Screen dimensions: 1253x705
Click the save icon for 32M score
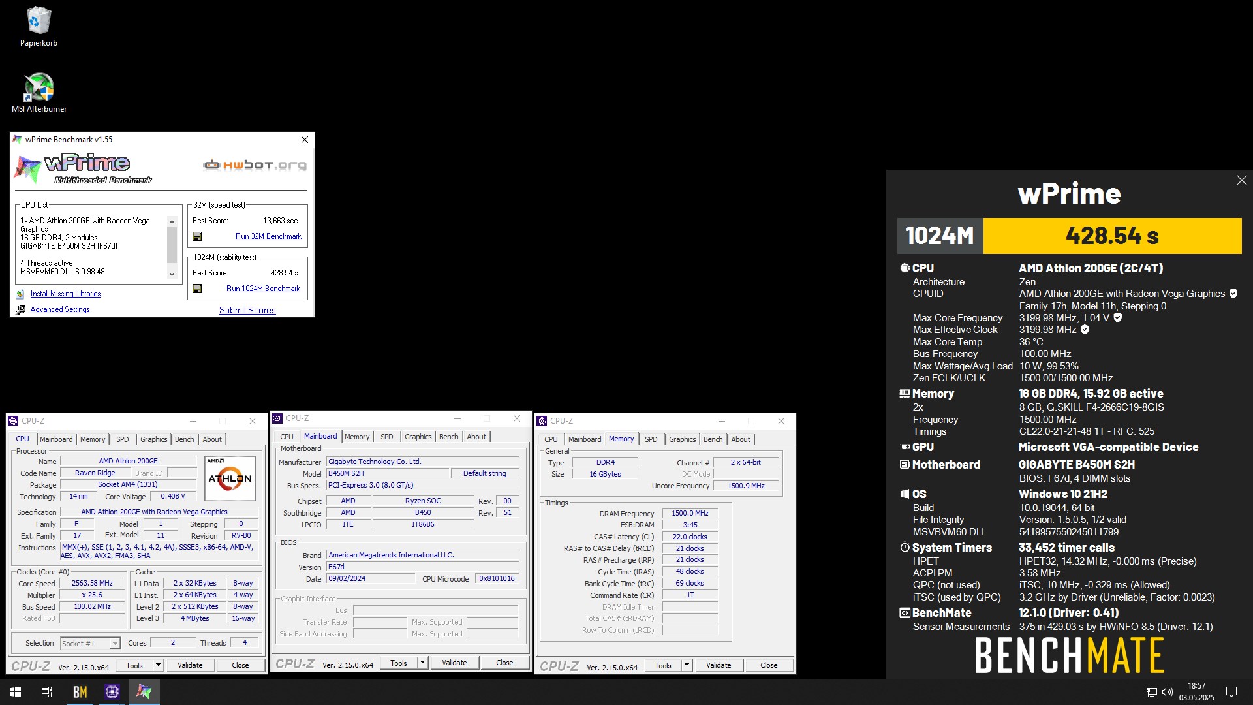tap(197, 236)
